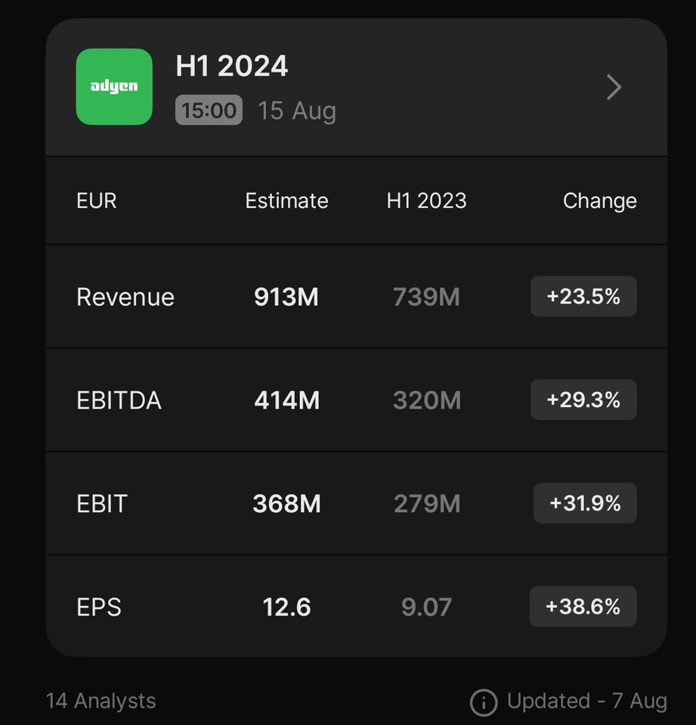Select the 368M EBIT estimate value

[x=287, y=504]
